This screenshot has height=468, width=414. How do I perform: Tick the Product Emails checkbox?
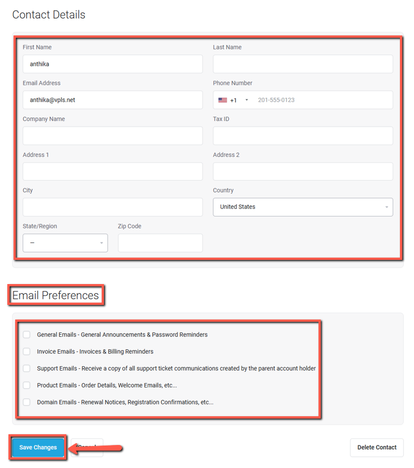(x=26, y=385)
